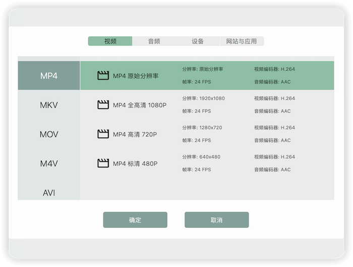Choose the MP4 全高清 1080P preset label
Screen dimensions: 353x267
pos(139,105)
